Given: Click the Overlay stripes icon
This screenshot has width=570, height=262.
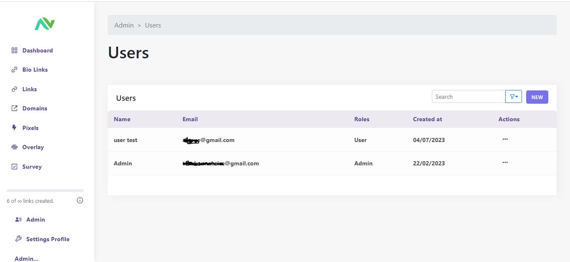Looking at the screenshot, I should pos(14,147).
